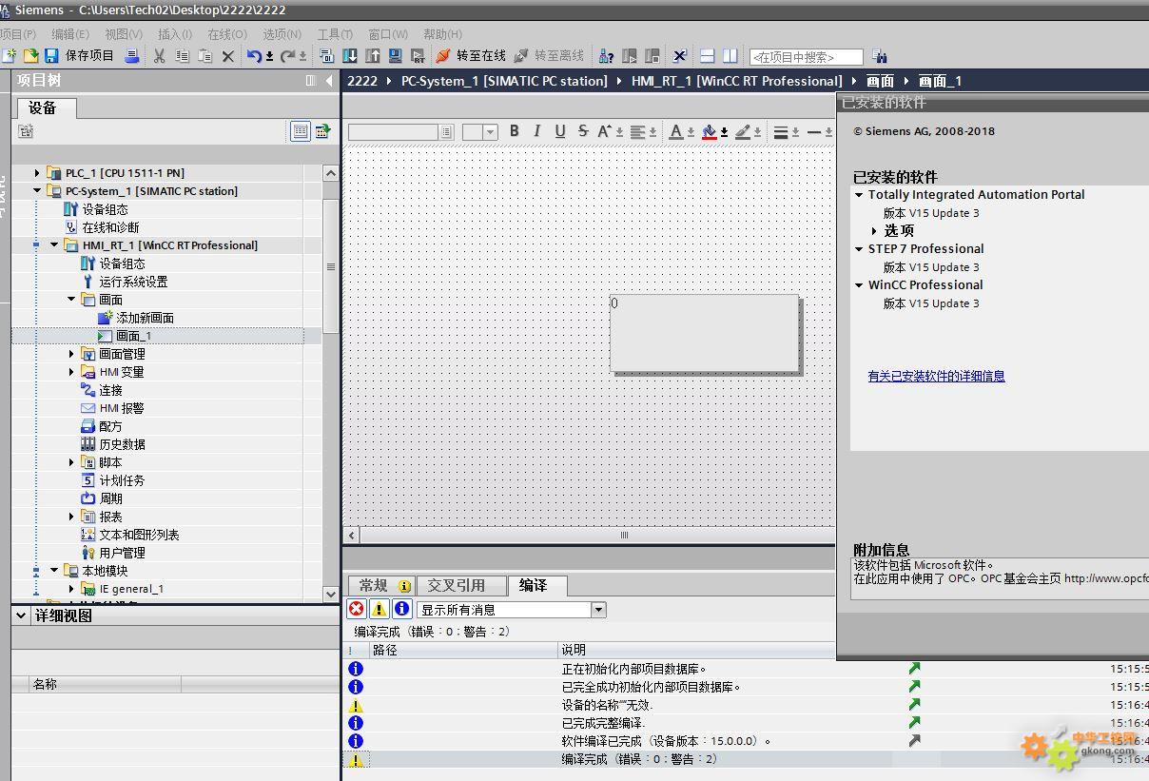
Task: Copy selection using toolbar copy icon
Action: coord(183,56)
